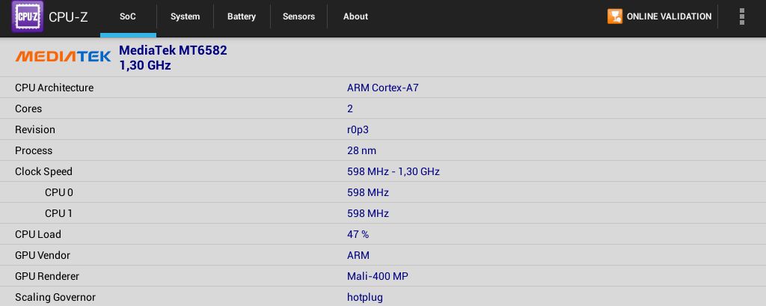Select the MediaTek MT6582 heading
This screenshot has width=766, height=306.
(x=173, y=50)
